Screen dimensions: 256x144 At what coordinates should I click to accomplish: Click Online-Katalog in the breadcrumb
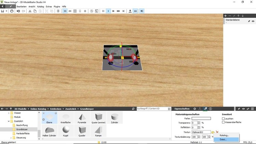pos(38,109)
